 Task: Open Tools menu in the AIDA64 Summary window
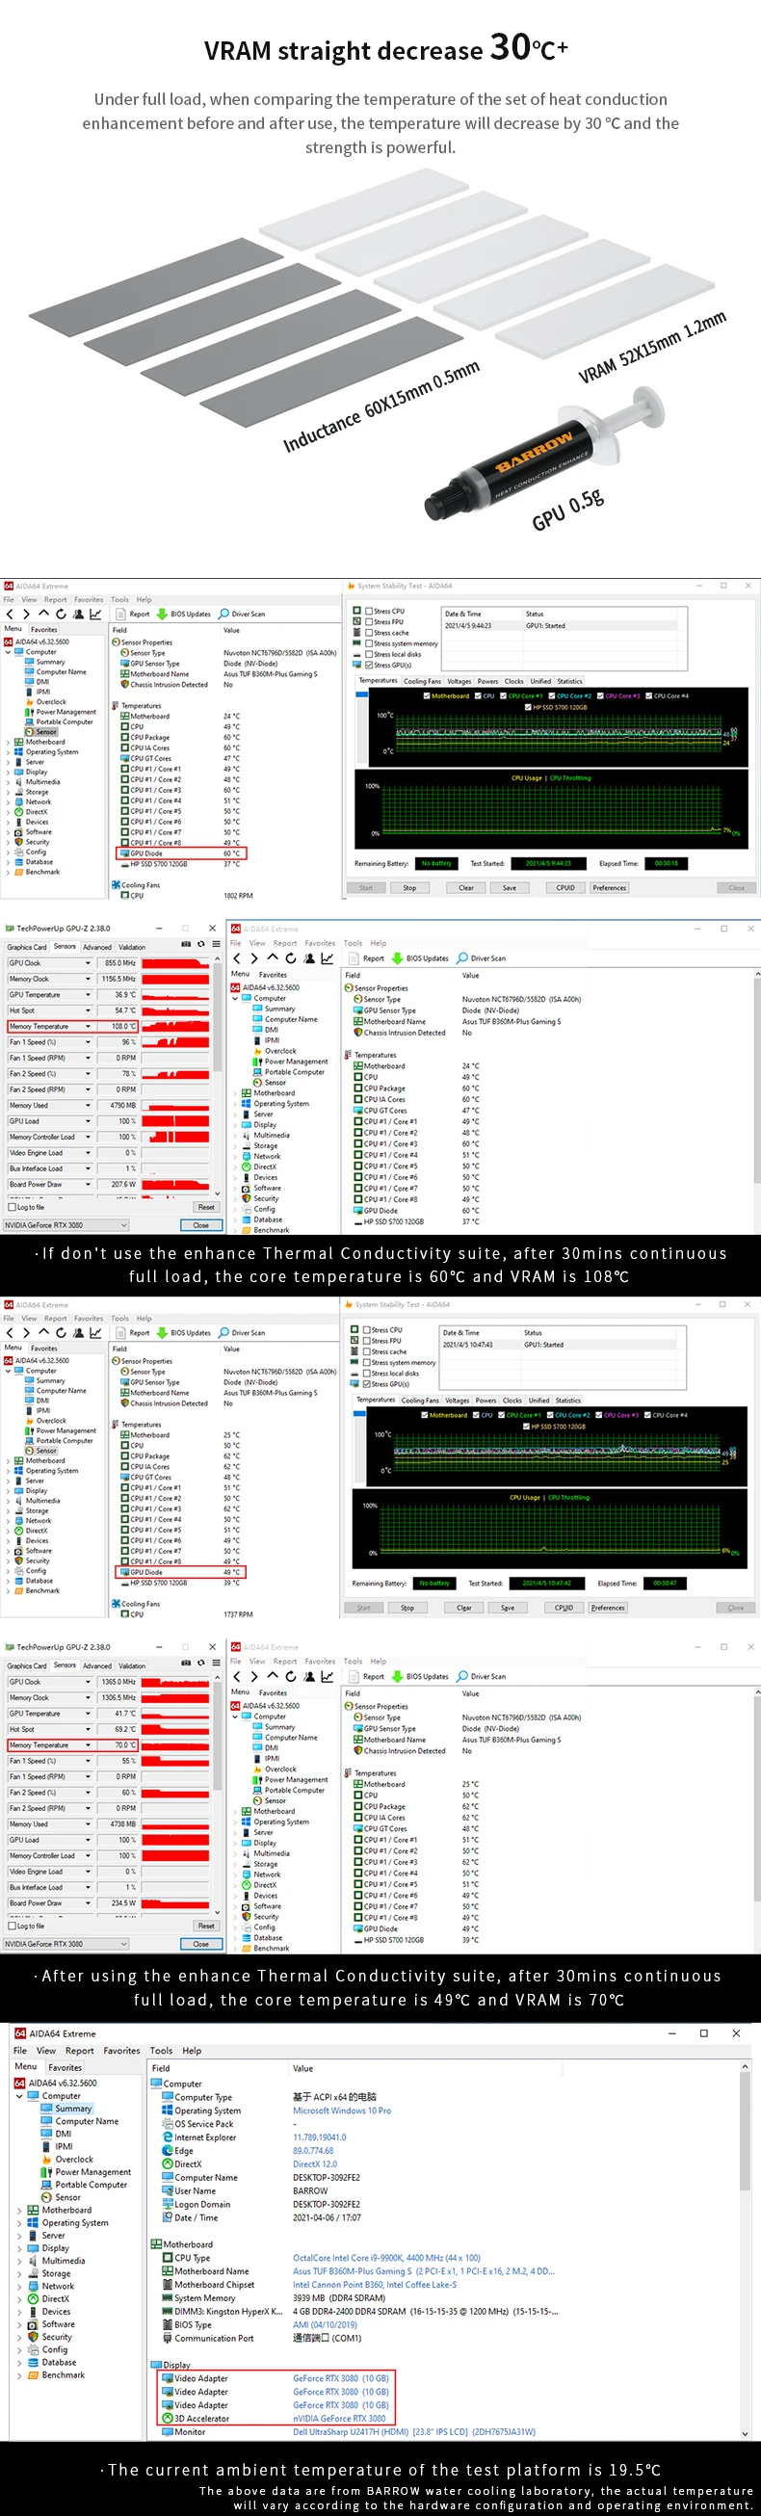pyautogui.click(x=161, y=2050)
